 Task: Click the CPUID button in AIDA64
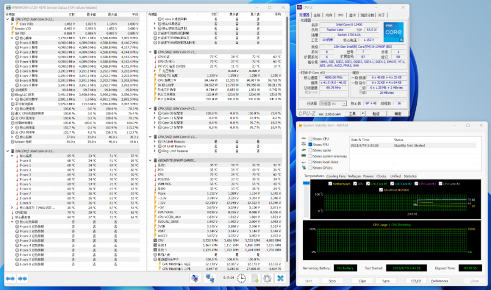click(416, 281)
